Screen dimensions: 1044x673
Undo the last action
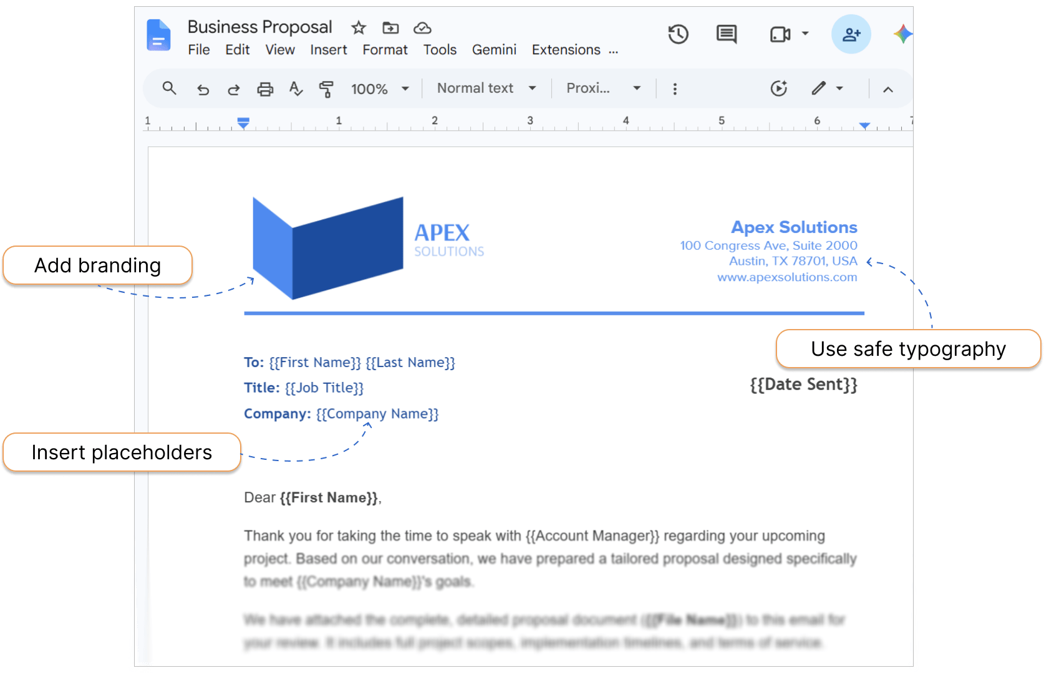[203, 89]
